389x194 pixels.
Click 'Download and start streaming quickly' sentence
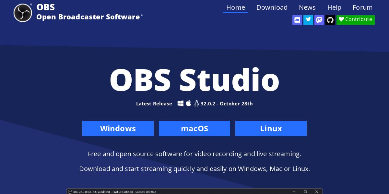pos(194,169)
